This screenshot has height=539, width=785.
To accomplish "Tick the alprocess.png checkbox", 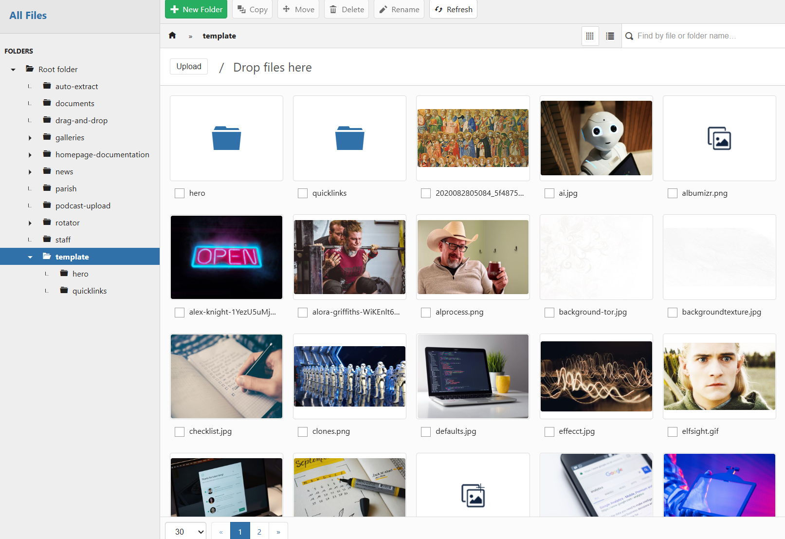I will click(426, 313).
